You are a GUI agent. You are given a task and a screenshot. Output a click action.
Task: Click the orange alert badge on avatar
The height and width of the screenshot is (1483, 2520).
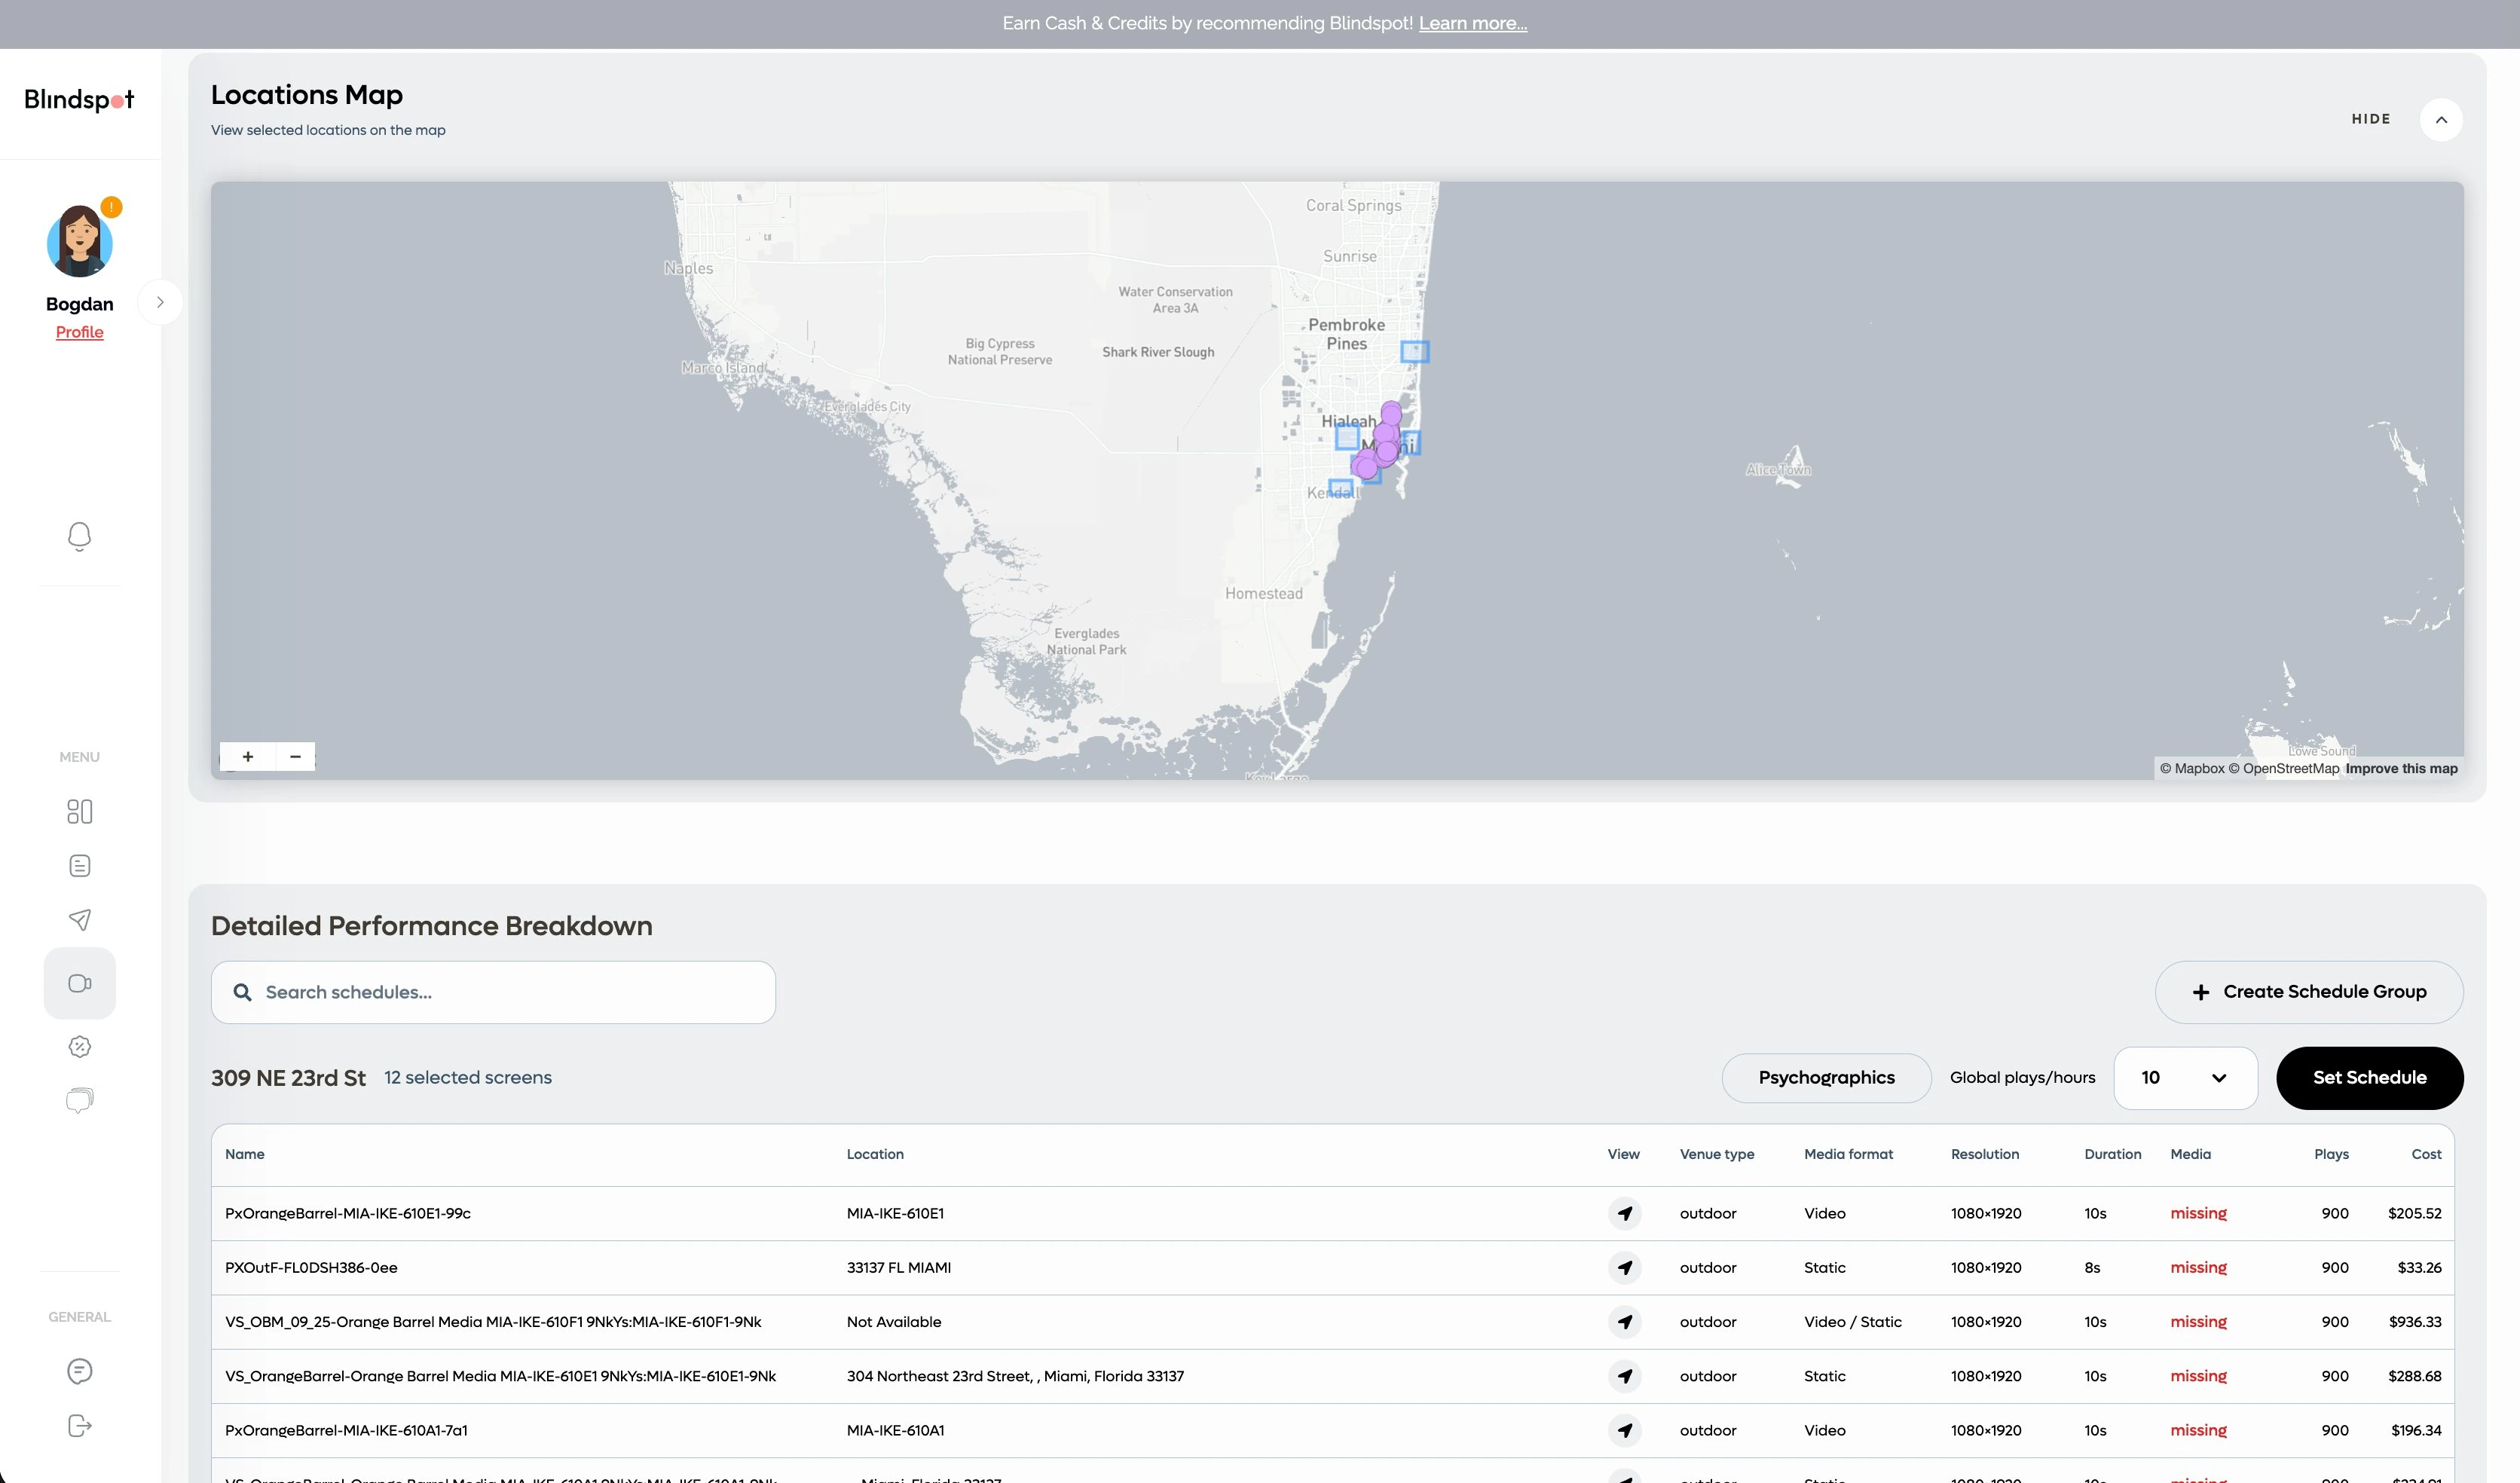click(111, 207)
